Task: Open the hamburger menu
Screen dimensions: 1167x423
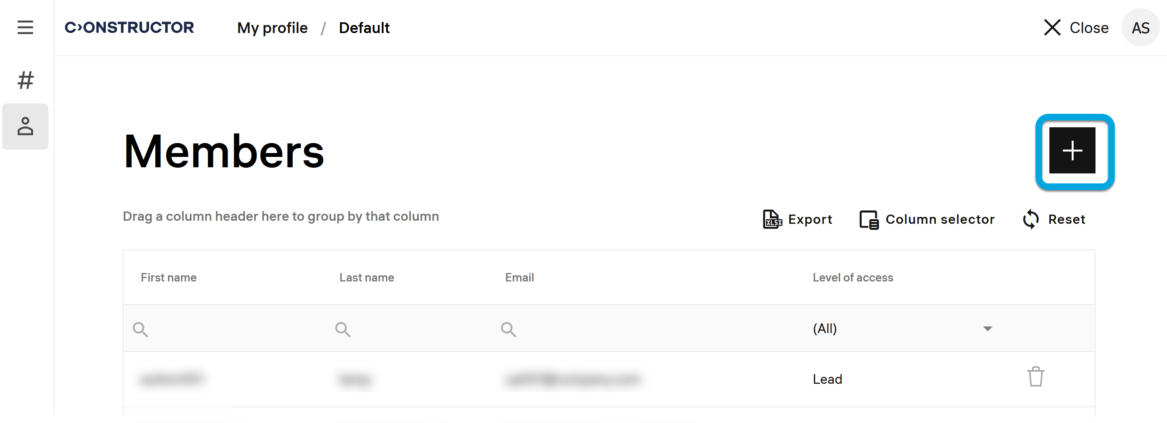Action: [x=25, y=28]
